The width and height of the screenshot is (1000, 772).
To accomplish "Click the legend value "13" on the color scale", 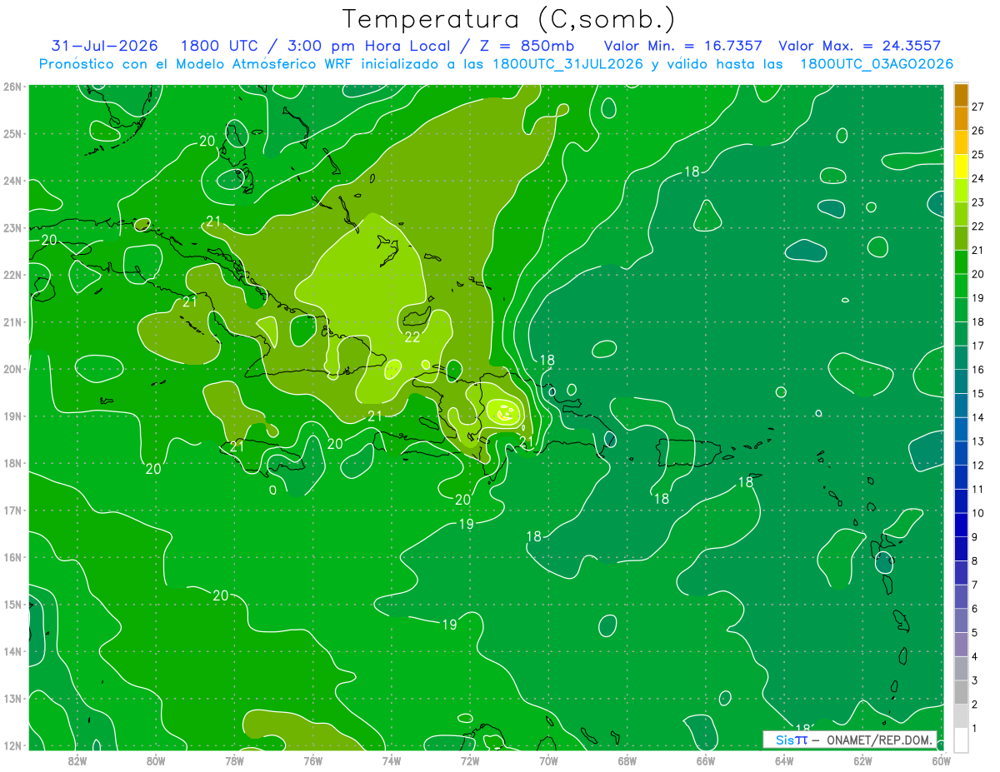I will click(x=978, y=441).
